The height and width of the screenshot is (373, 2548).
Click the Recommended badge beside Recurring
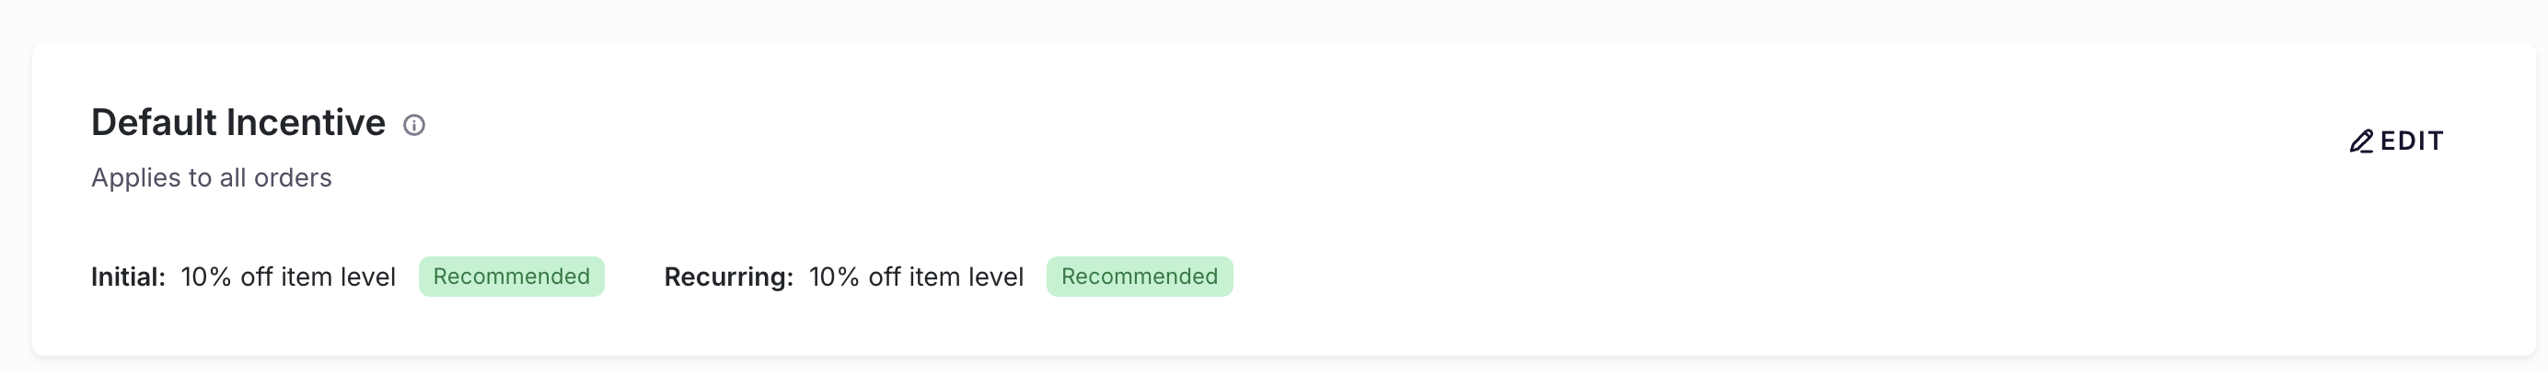(x=1139, y=277)
